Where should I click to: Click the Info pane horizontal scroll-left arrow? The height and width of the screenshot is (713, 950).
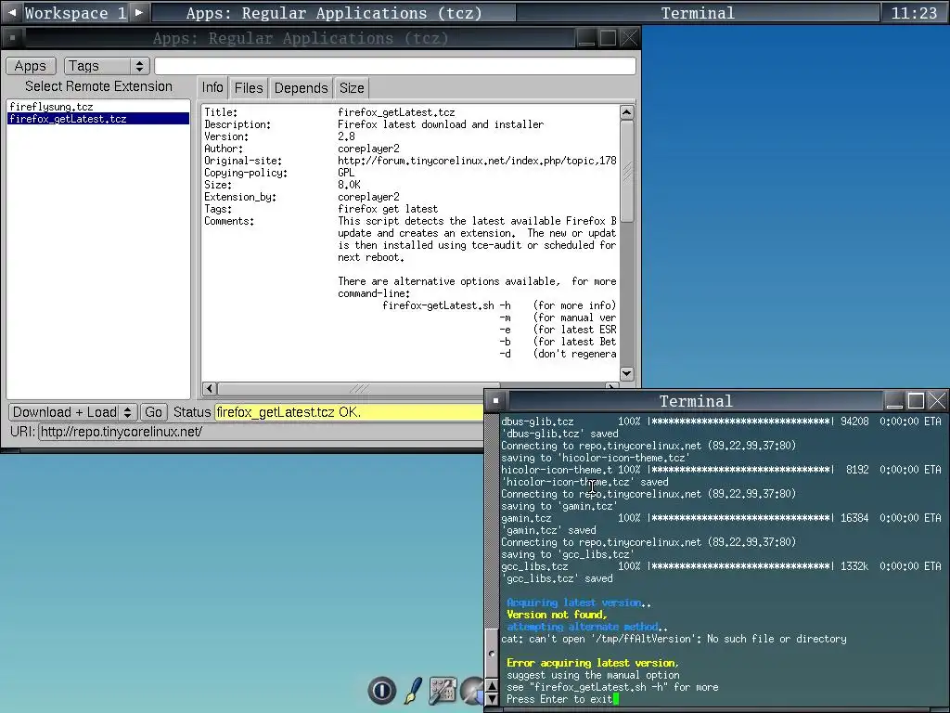tap(210, 388)
